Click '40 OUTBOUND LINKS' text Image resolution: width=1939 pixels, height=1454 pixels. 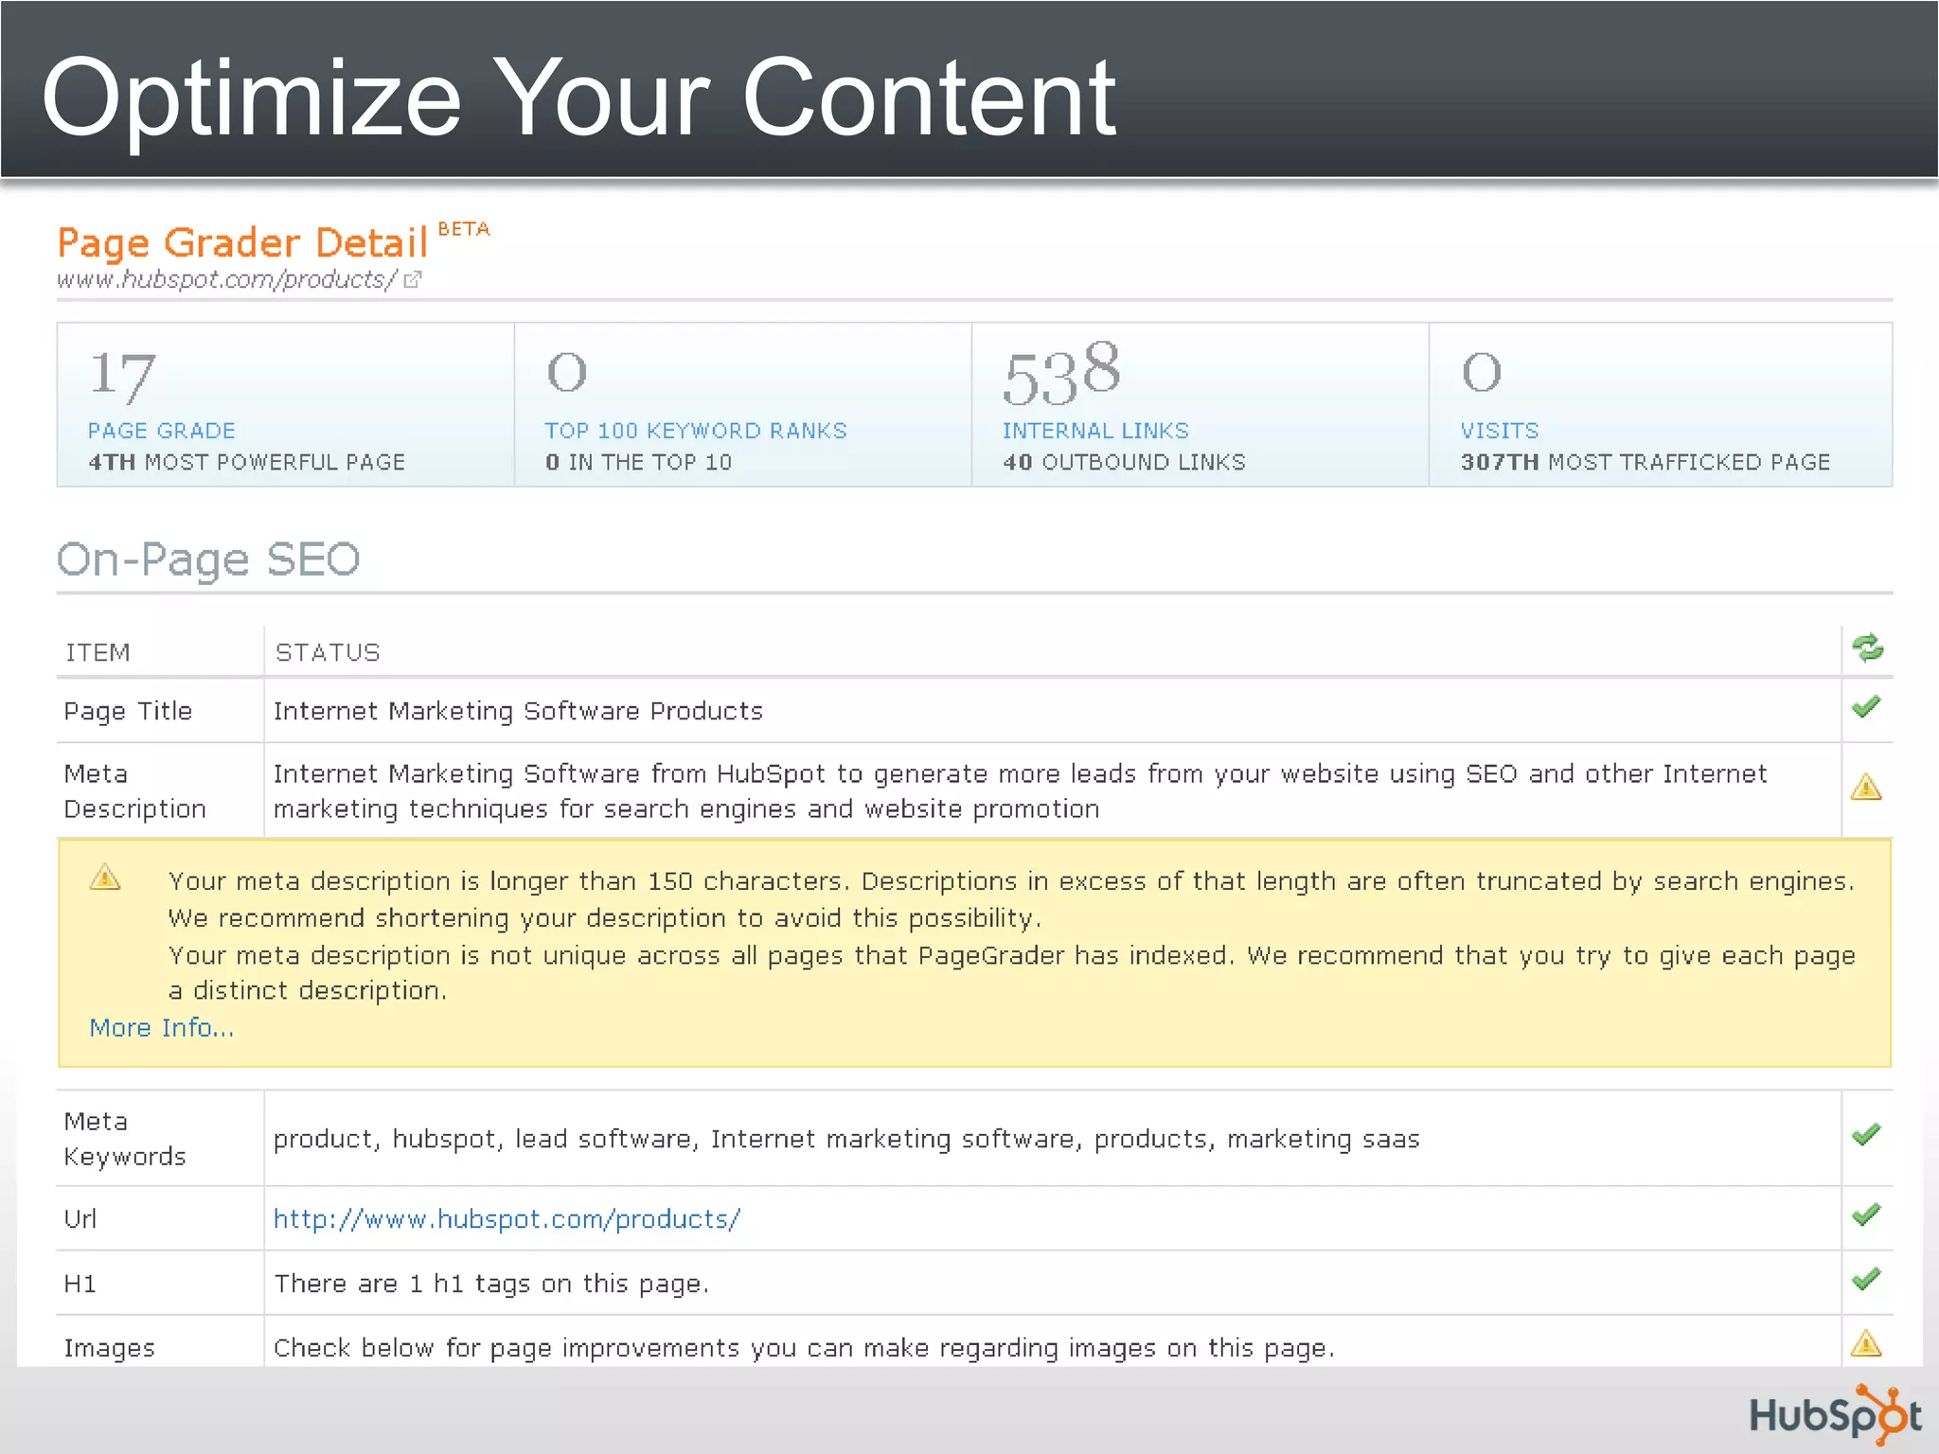point(1124,462)
